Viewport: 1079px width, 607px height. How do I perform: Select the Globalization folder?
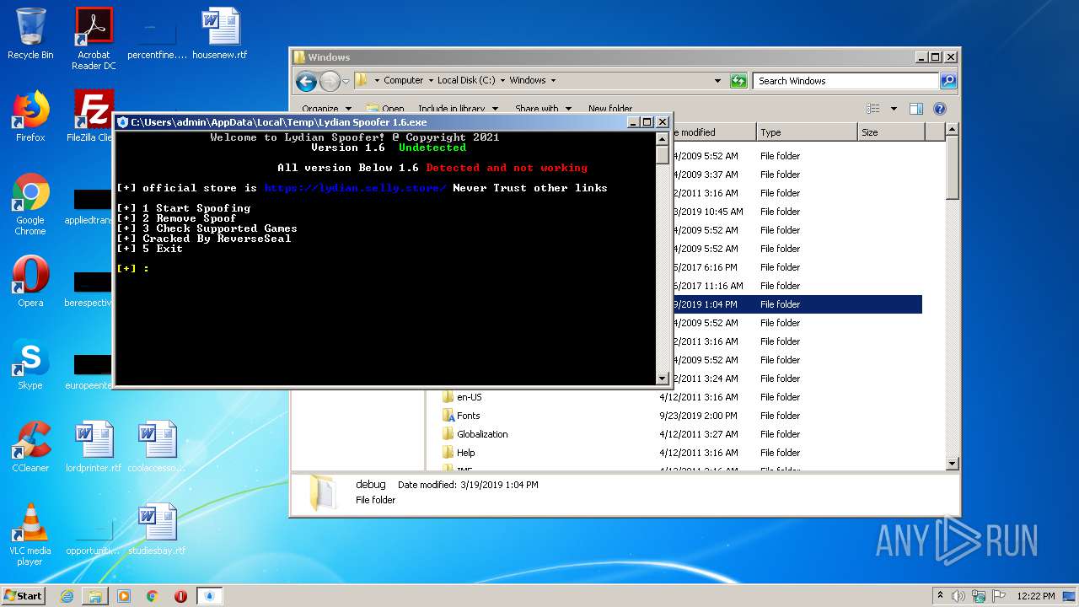coord(482,434)
